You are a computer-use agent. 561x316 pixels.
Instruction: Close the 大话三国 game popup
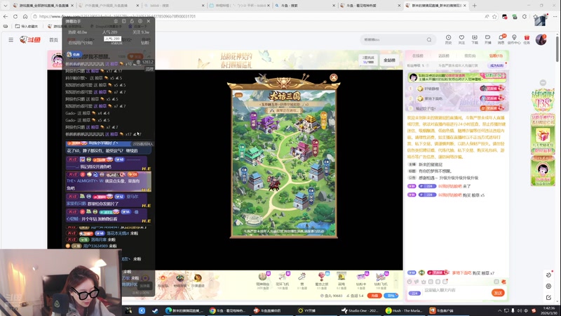[334, 77]
